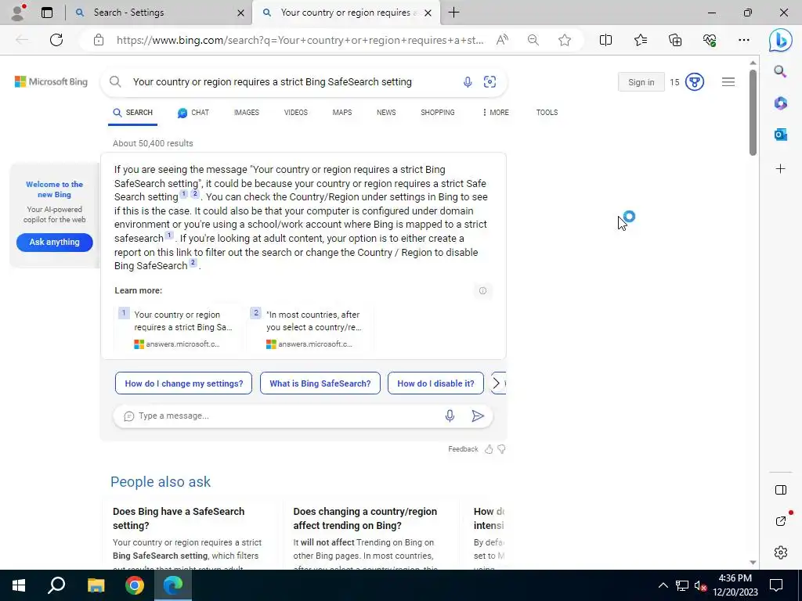Switch to the CHAT tab
Image resolution: width=802 pixels, height=601 pixels.
point(193,113)
